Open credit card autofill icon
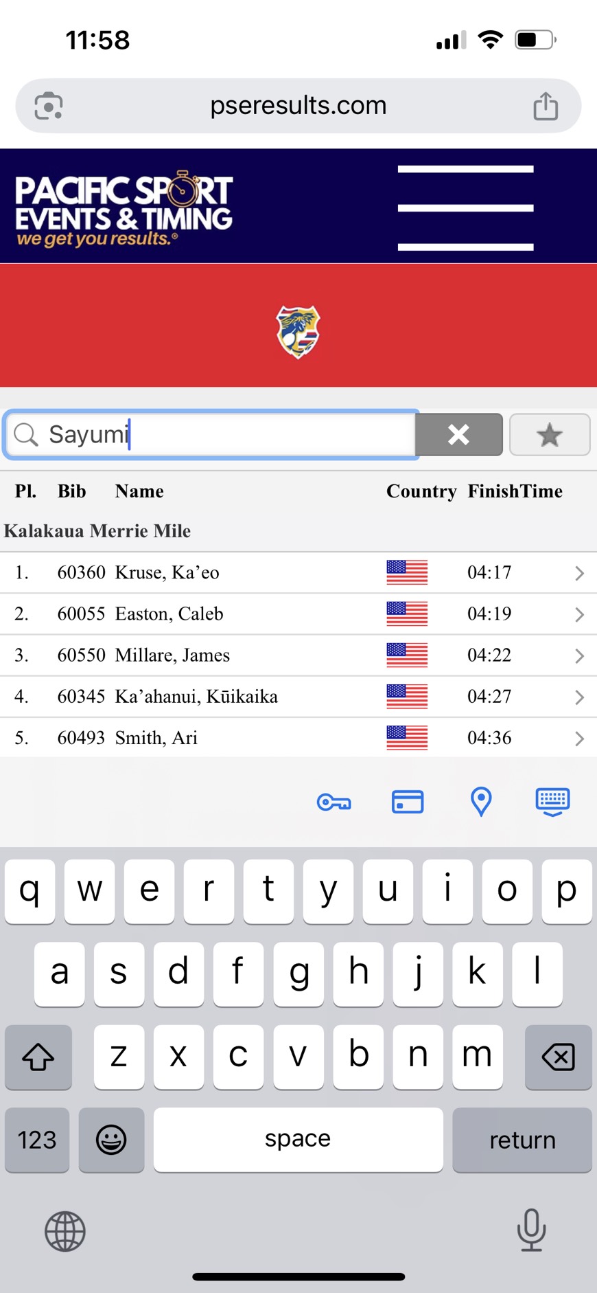Viewport: 597px width, 1293px height. [408, 802]
